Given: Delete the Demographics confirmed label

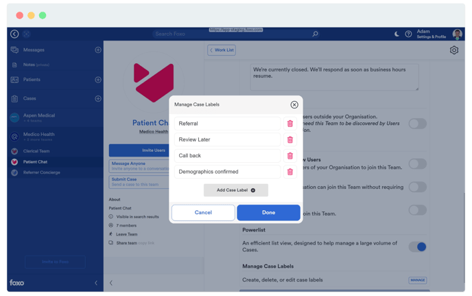Looking at the screenshot, I should 290,172.
